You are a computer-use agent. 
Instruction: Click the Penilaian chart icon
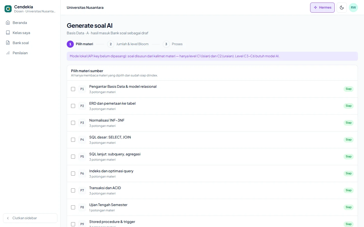(x=8, y=53)
